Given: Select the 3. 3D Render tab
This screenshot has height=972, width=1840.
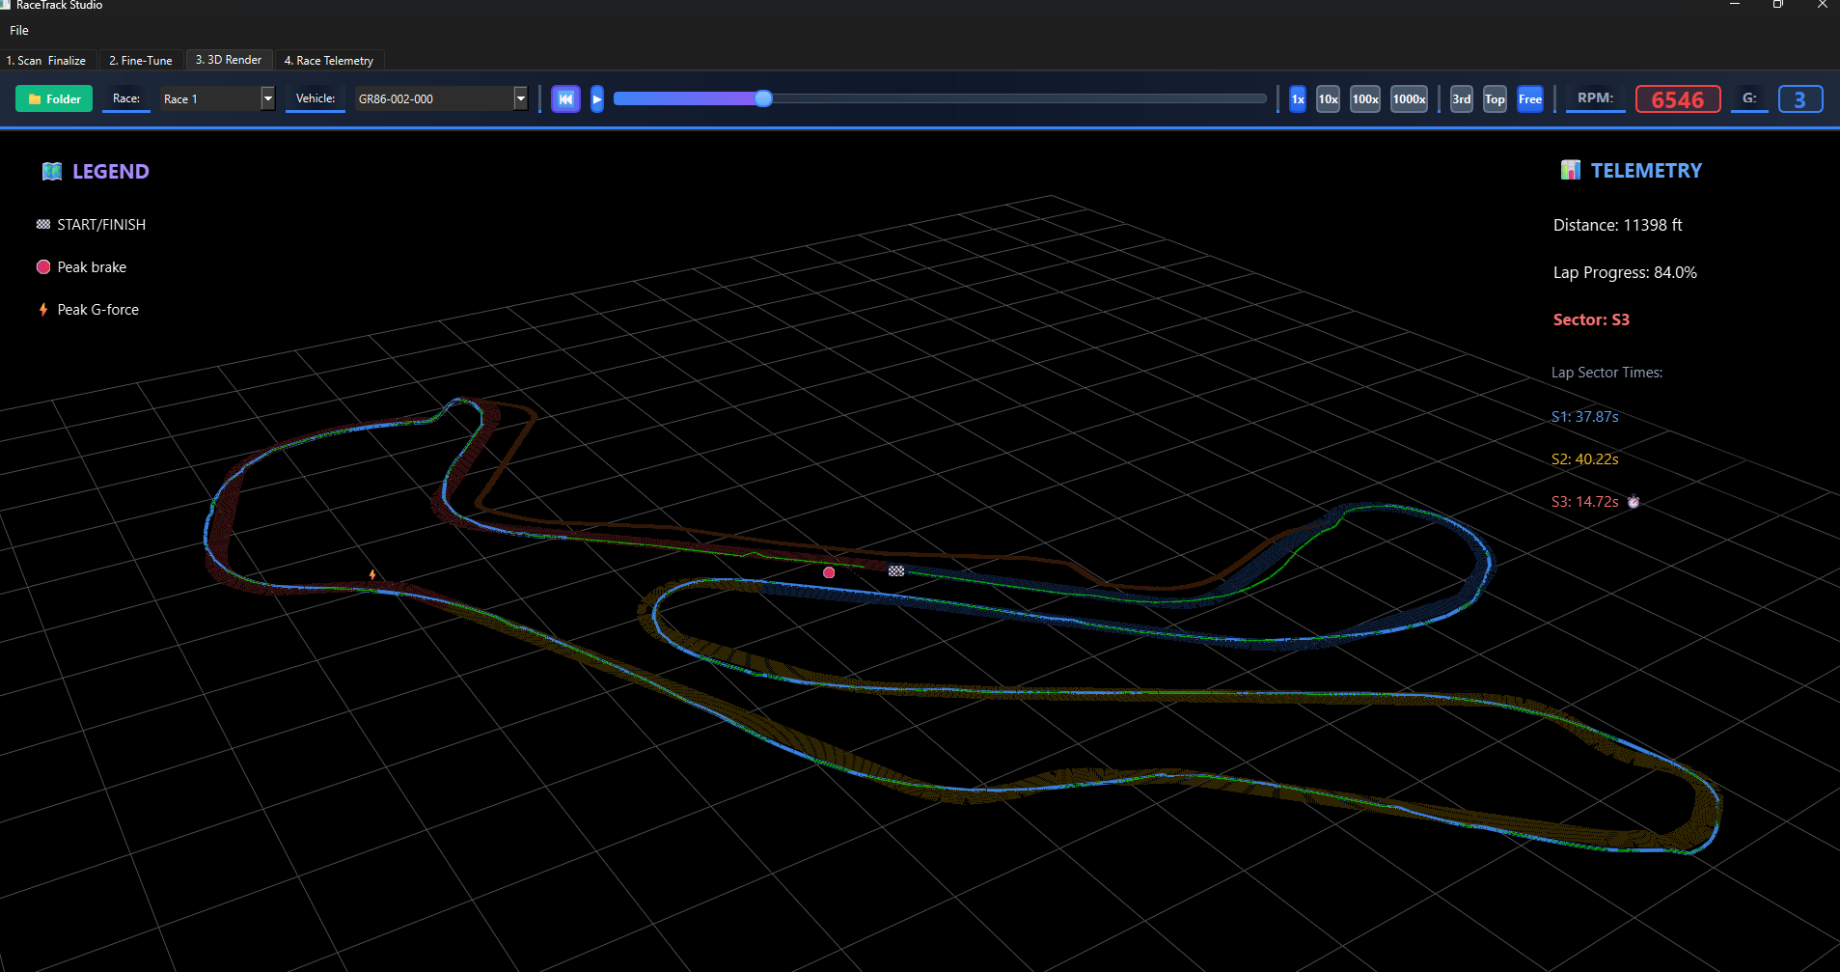Looking at the screenshot, I should (229, 60).
